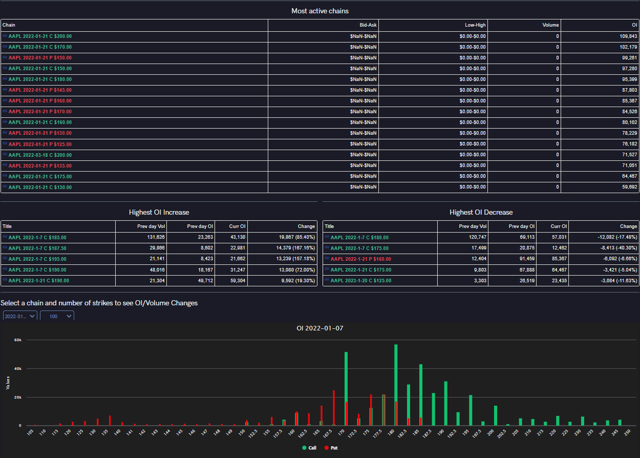Click link icon beside AAPL 2022-01-21 C $160.00
This screenshot has width=640, height=458.
tap(5, 122)
